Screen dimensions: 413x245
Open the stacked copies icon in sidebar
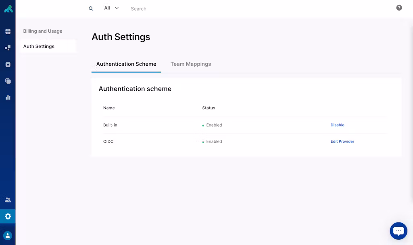[8, 81]
